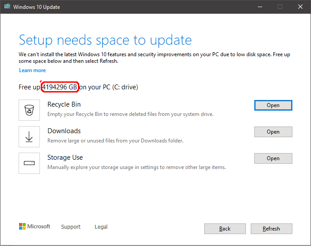The width and height of the screenshot is (311, 246).
Task: Click the 'Downloads' title text
Action: [64, 131]
